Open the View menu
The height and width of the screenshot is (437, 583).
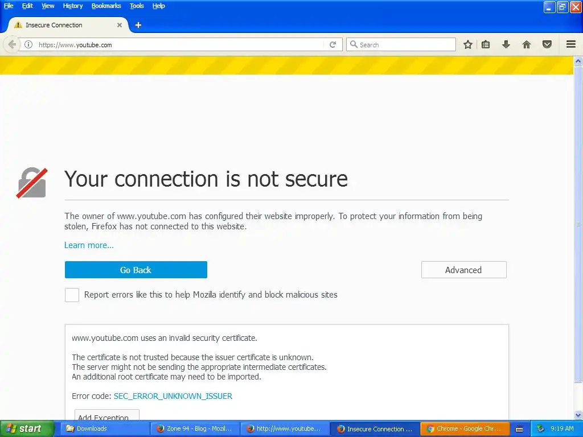click(48, 6)
